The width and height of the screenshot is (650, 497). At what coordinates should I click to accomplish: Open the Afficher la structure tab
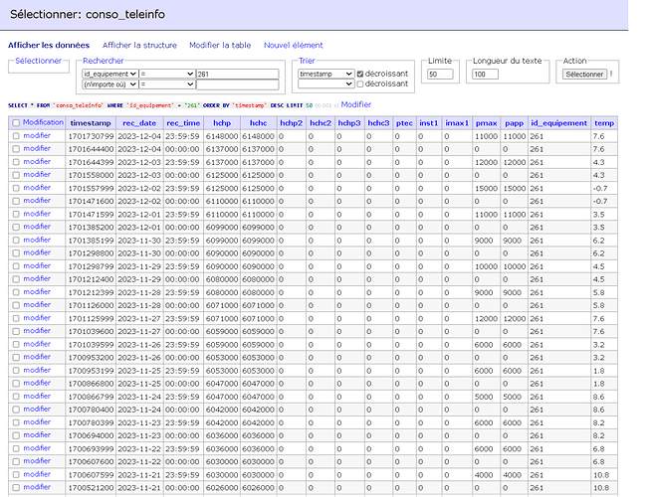tap(139, 45)
